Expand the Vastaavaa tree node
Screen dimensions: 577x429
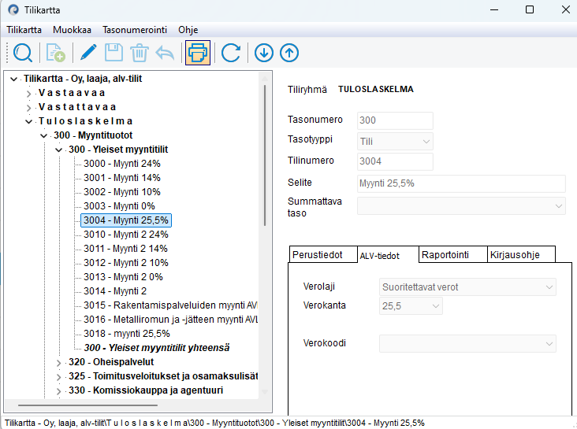coord(28,94)
